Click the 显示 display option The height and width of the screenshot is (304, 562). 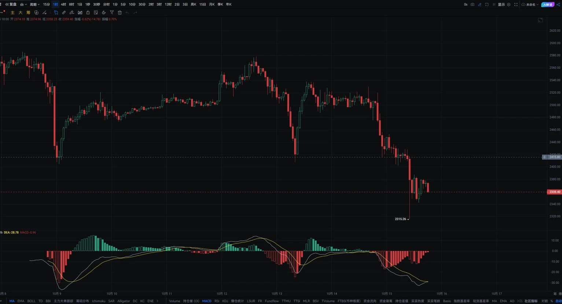point(501,4)
